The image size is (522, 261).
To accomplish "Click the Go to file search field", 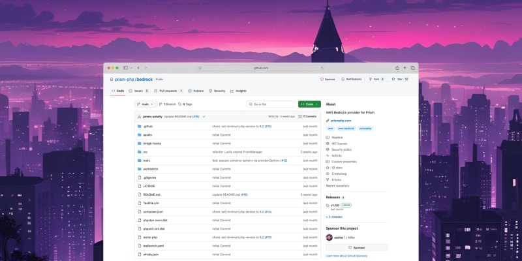I will (x=270, y=104).
